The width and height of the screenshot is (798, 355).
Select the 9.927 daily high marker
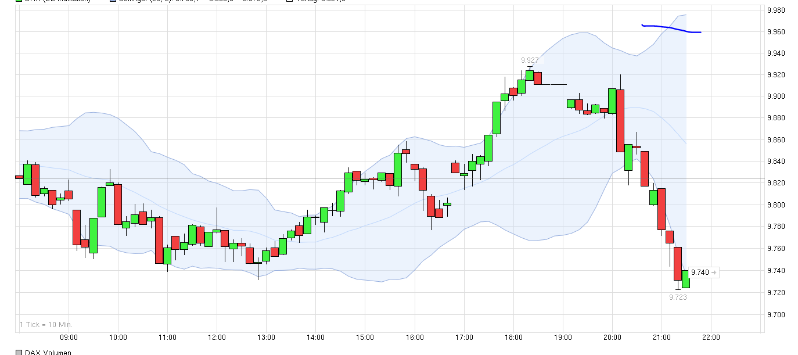pos(529,60)
